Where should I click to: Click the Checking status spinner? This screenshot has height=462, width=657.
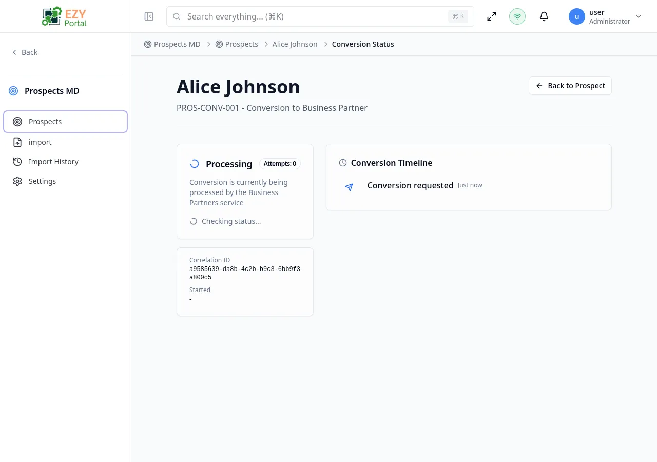[194, 221]
